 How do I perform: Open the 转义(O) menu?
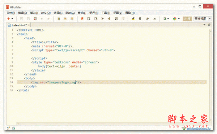[46, 13]
